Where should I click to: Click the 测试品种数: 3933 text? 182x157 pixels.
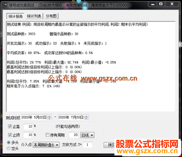(21, 34)
